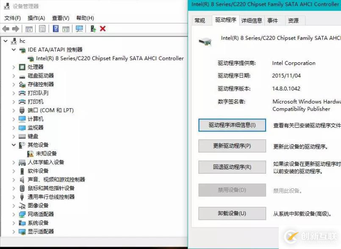
Task: Collapse the 其他设备 node
Action: click(14, 145)
